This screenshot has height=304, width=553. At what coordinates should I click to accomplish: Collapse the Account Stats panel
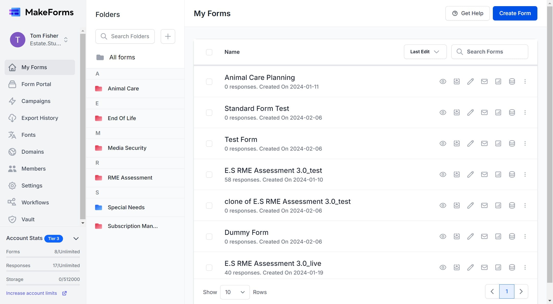coord(76,238)
